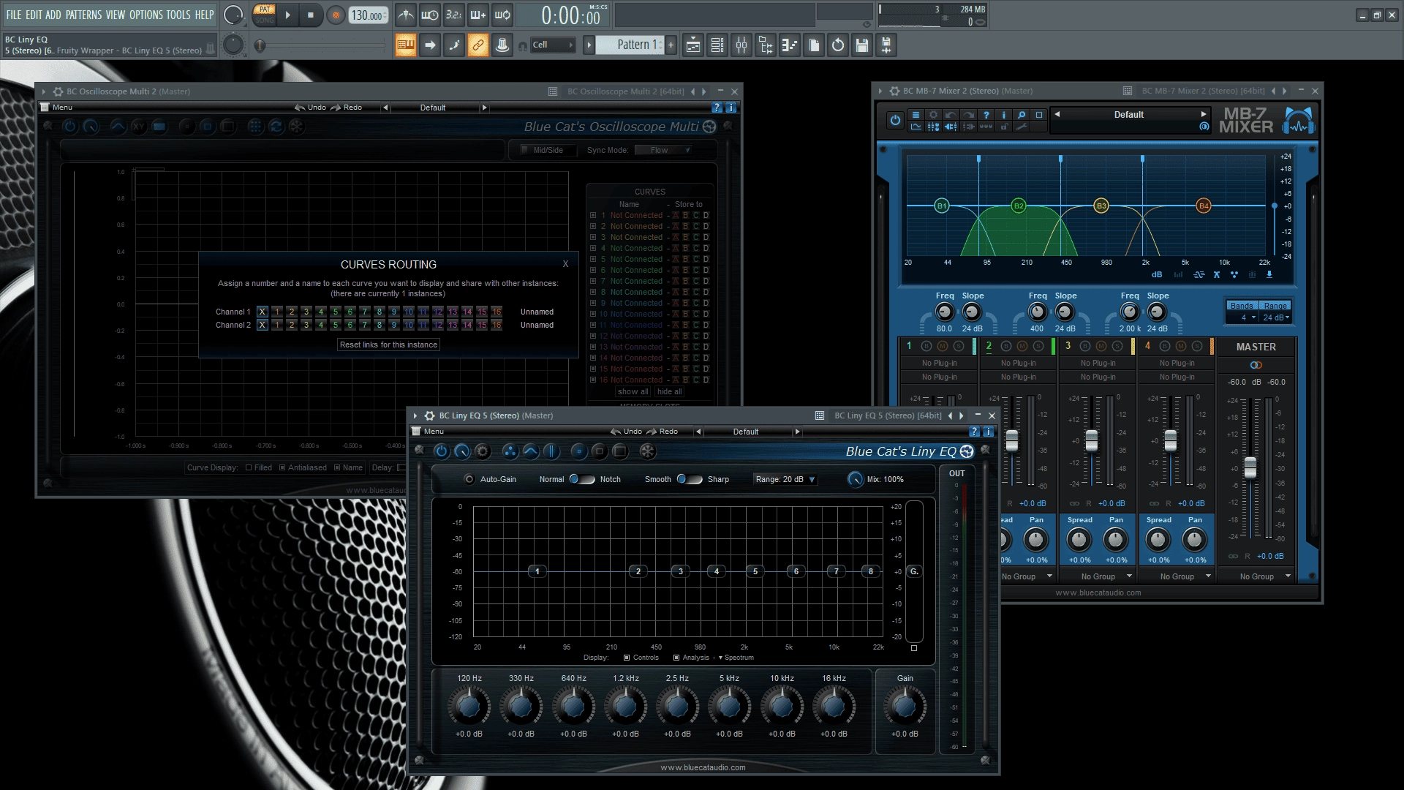The image size is (1404, 790).
Task: Open the channel rack icon
Action: [717, 45]
